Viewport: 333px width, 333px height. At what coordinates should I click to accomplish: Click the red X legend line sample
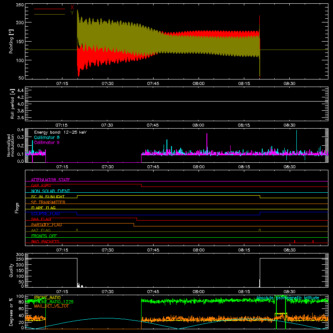[50, 9]
